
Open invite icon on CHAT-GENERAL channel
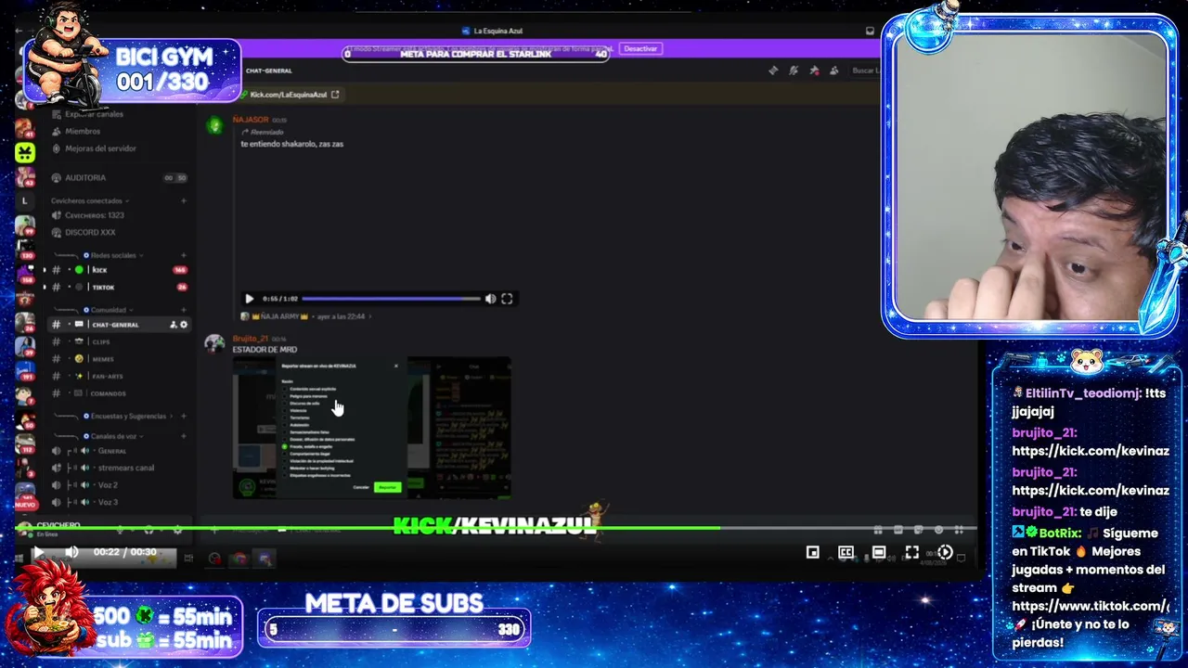(x=173, y=325)
